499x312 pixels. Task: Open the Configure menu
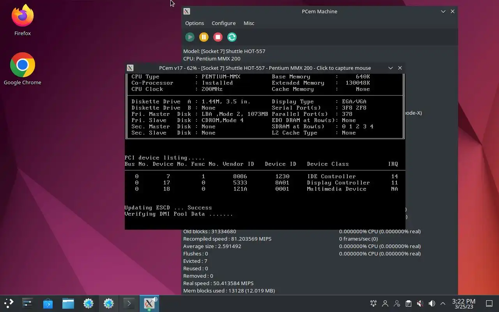223,23
